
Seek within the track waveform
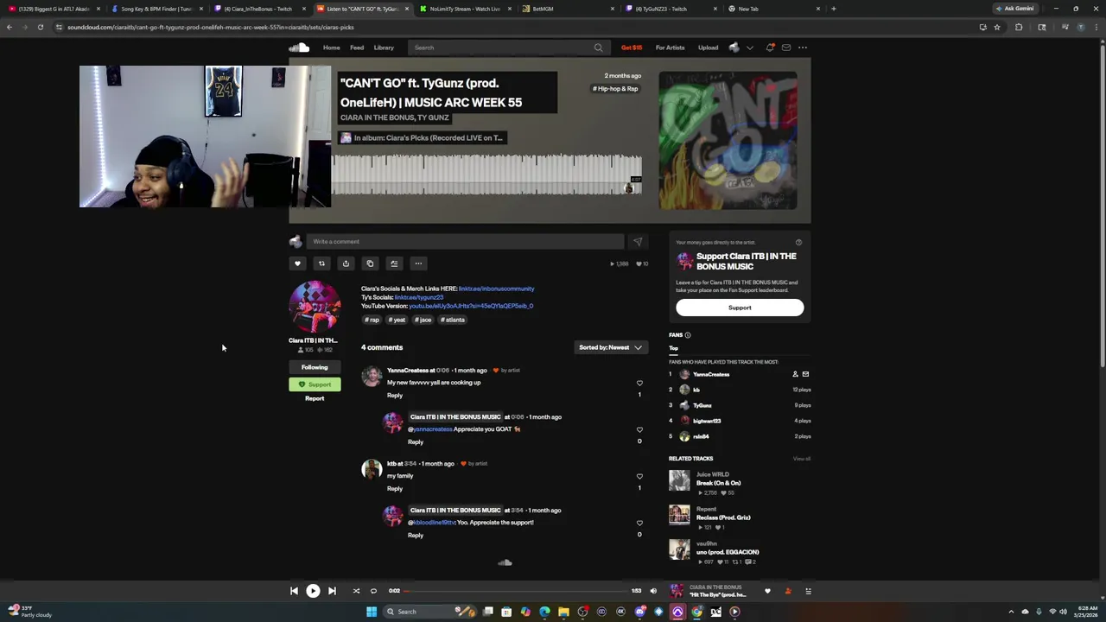(x=486, y=175)
